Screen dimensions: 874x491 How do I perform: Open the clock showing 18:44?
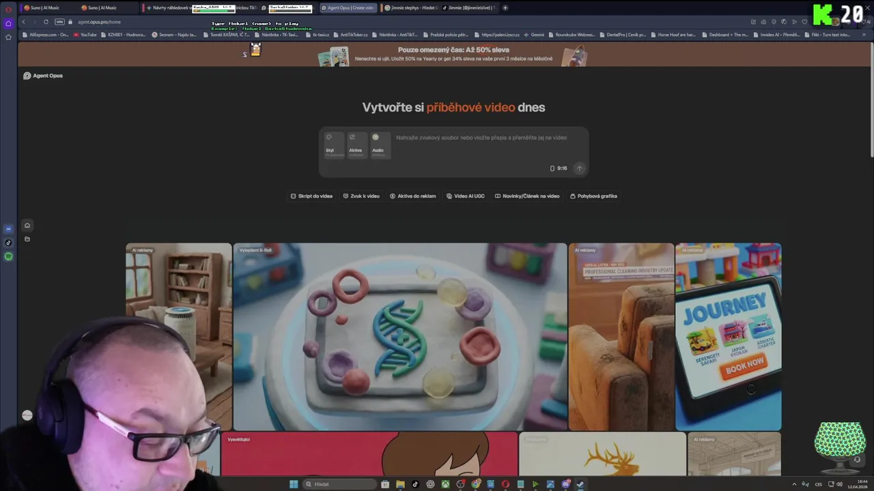(x=856, y=484)
